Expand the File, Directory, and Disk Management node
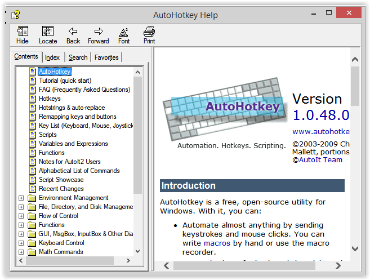 click(x=21, y=207)
